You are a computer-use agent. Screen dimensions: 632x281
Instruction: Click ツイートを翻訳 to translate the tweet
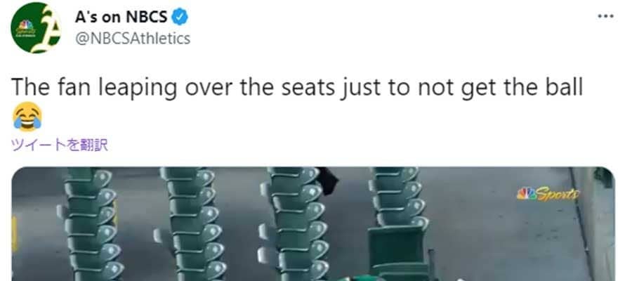[x=60, y=145]
